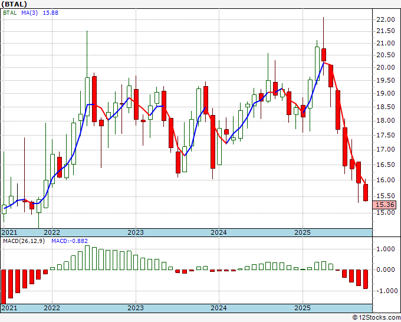Click the MA(3) indicator label
Viewport: 401px width, 322px height.
[29, 12]
